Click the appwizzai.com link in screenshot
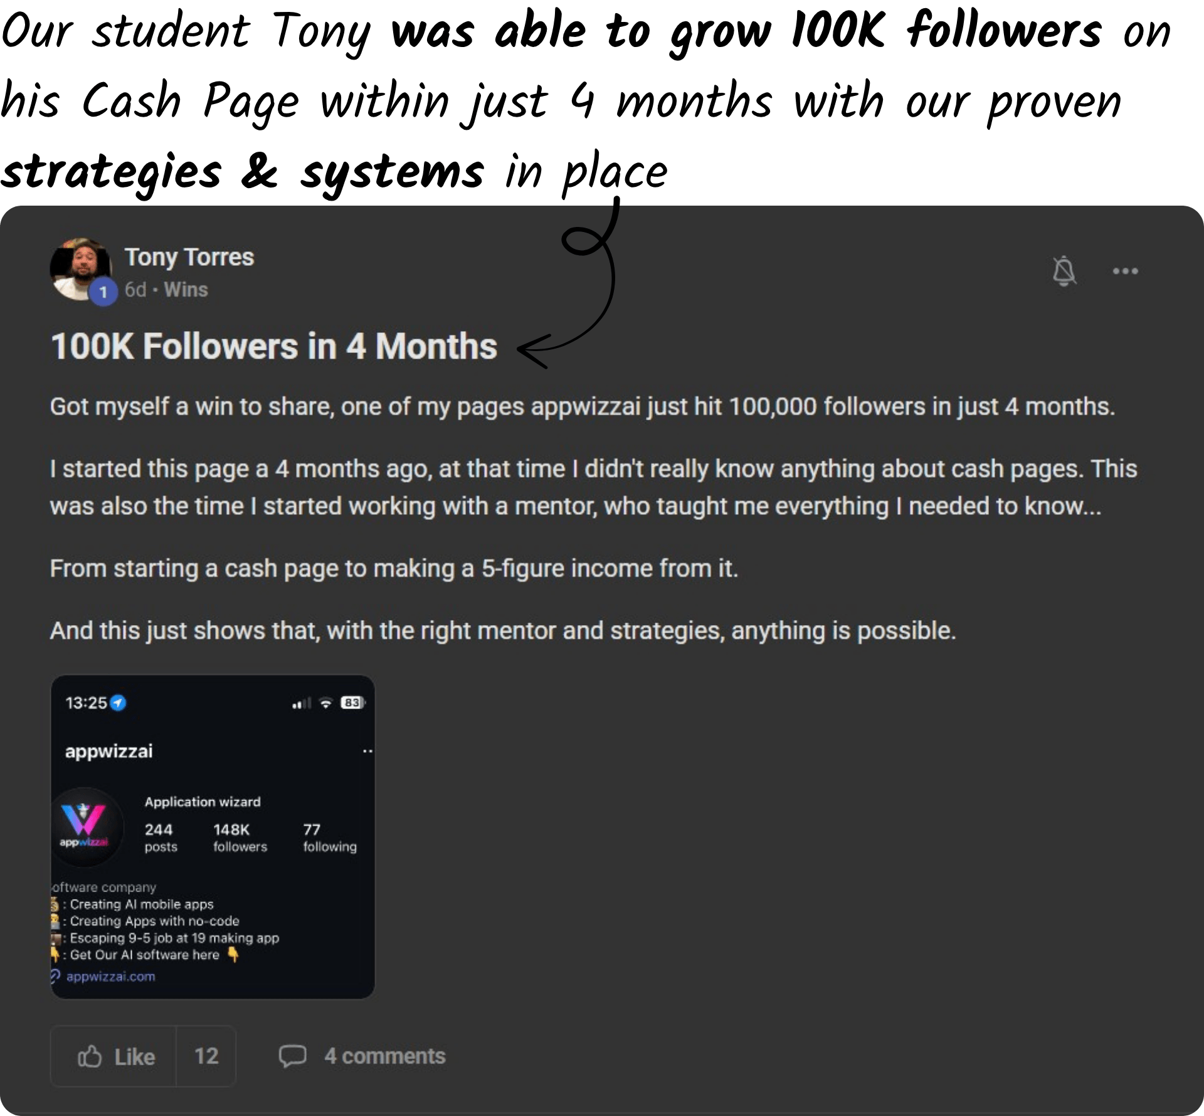 click(111, 976)
